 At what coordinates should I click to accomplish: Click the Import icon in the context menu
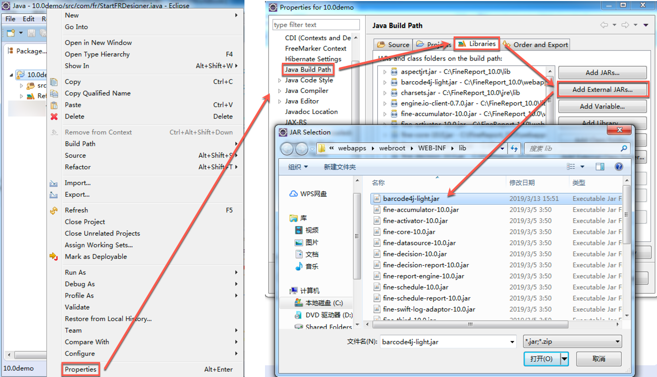pyautogui.click(x=54, y=183)
